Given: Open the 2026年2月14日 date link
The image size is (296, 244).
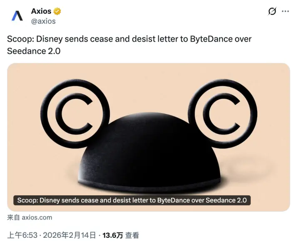Looking at the screenshot, I should (x=70, y=235).
